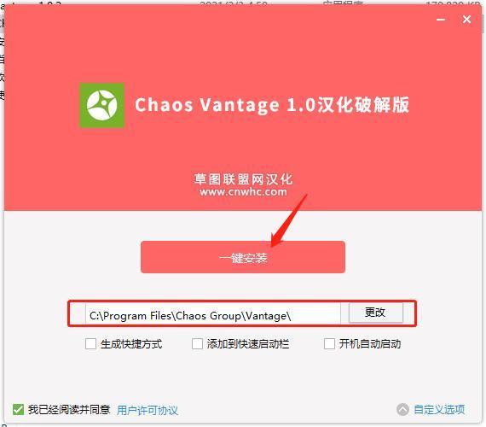Screen dimensions: 486x427
Task: Click the green Chaos Vantage logo icon
Action: point(102,105)
